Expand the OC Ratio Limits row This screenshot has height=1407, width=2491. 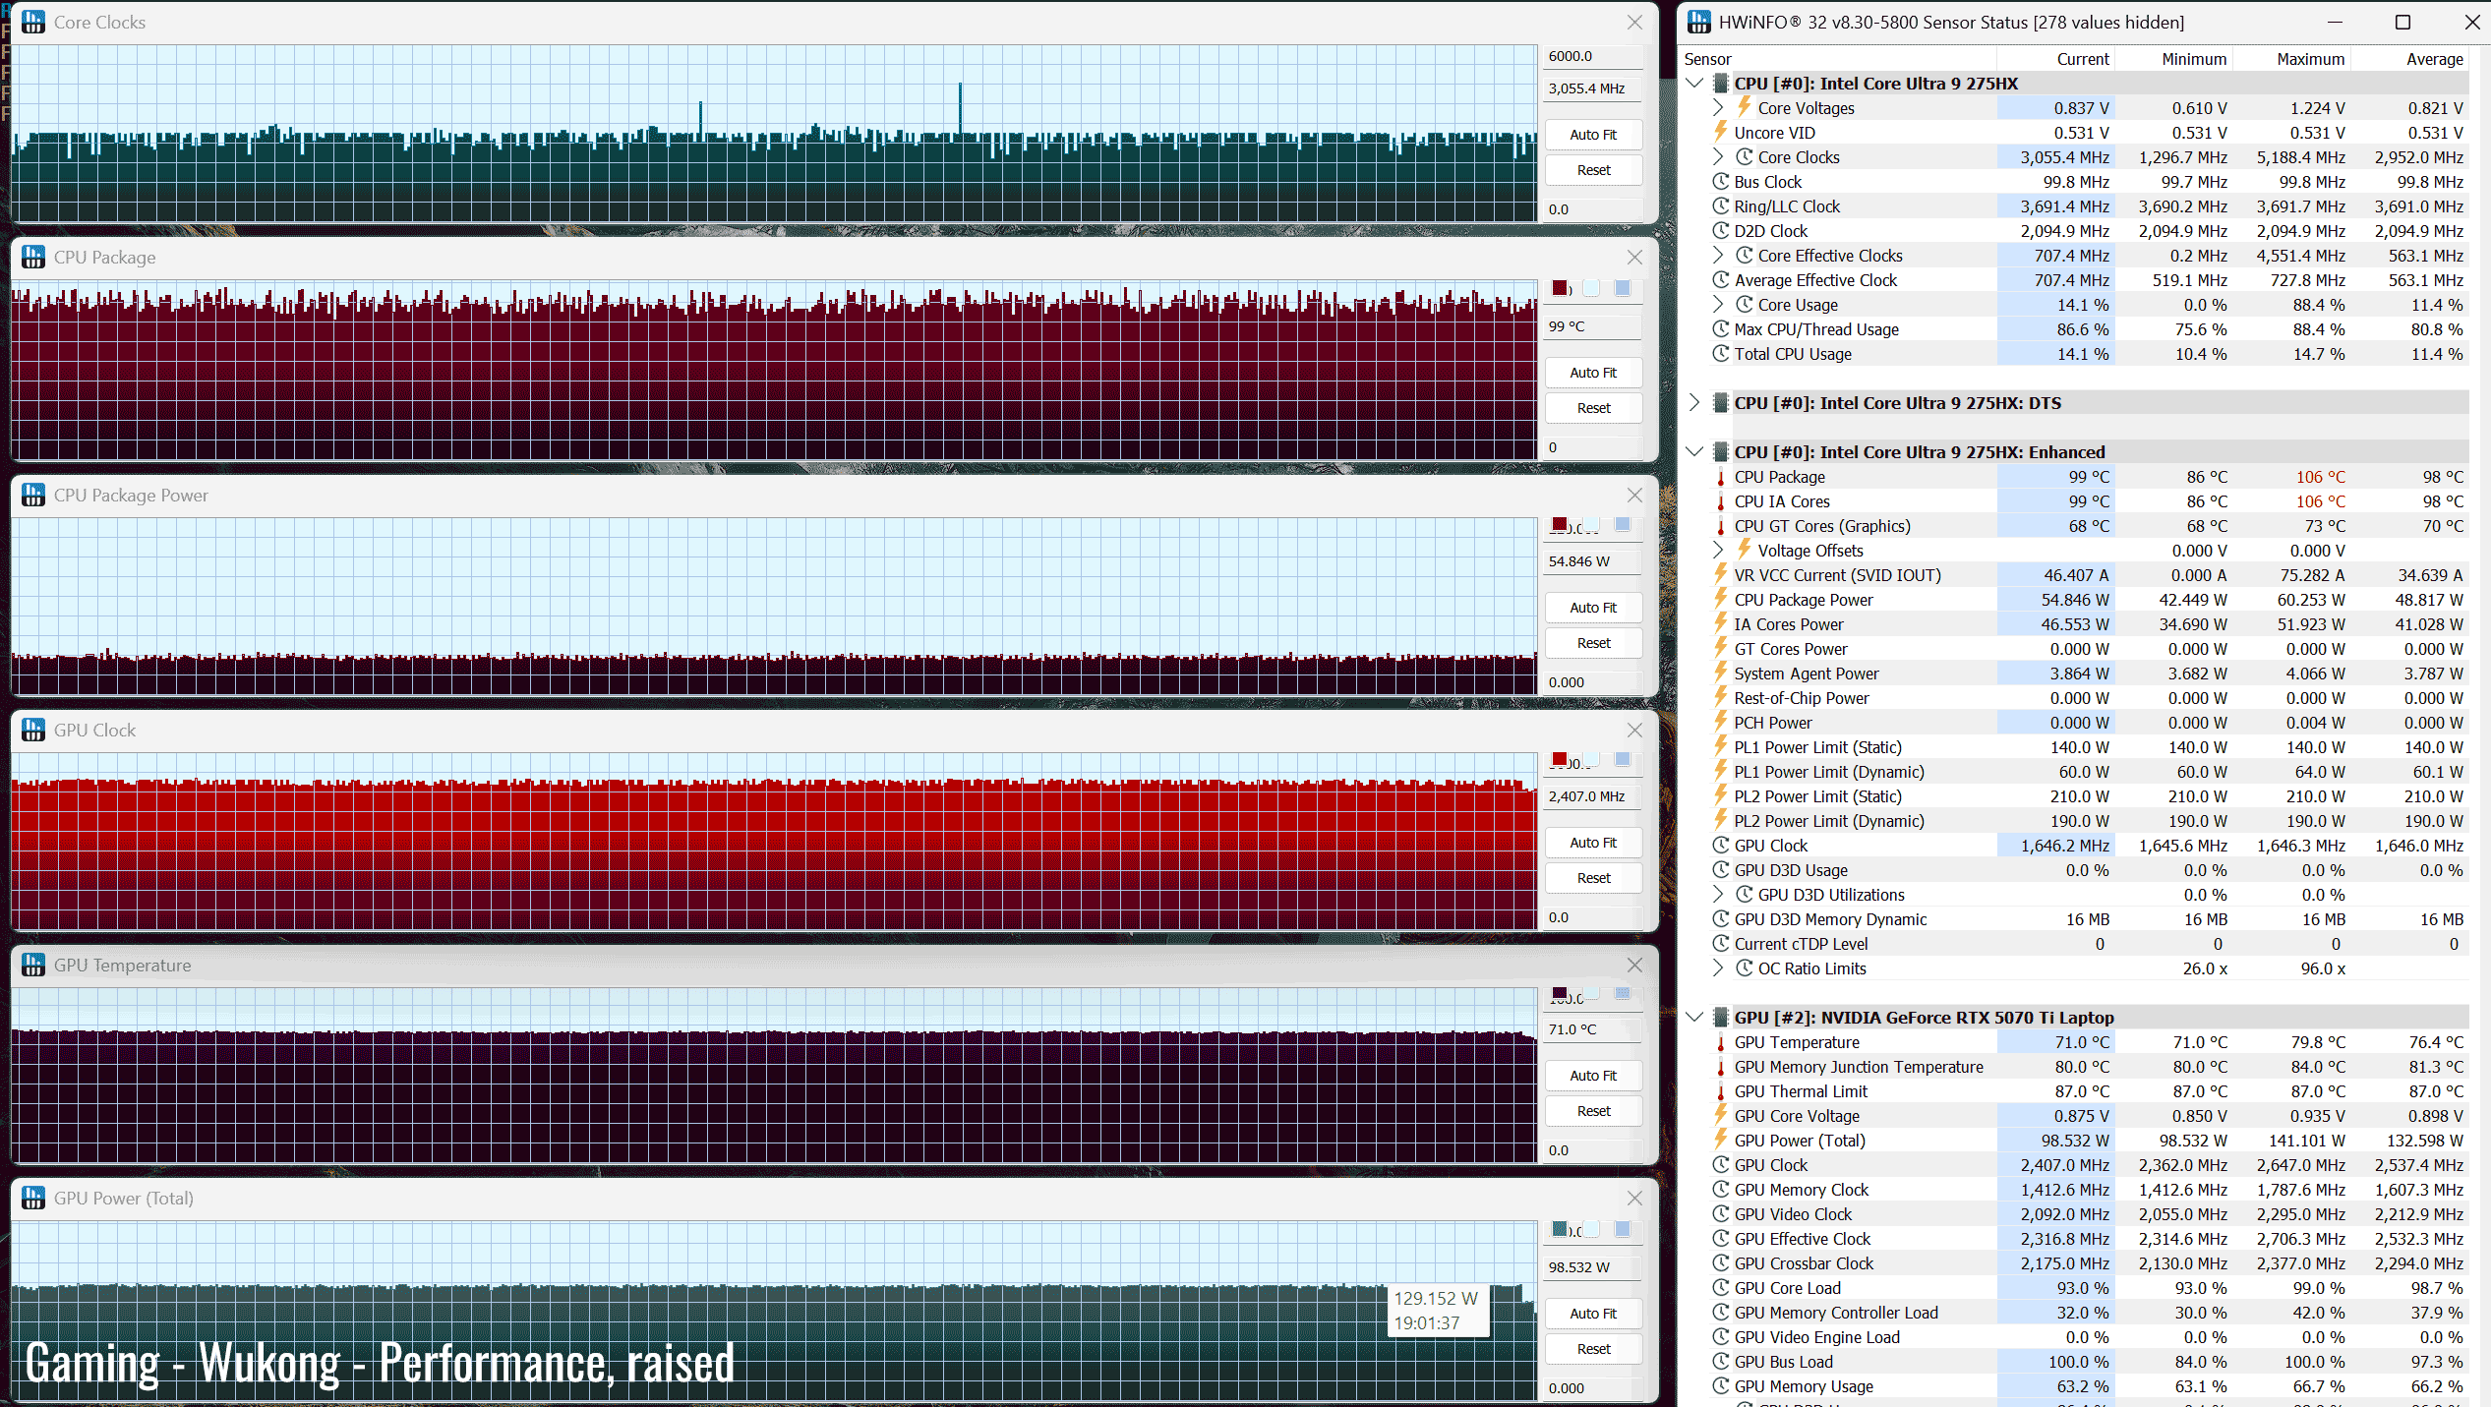tap(1718, 968)
